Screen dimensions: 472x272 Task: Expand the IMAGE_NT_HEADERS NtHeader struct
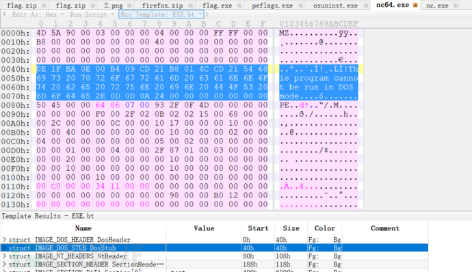coord(4,256)
